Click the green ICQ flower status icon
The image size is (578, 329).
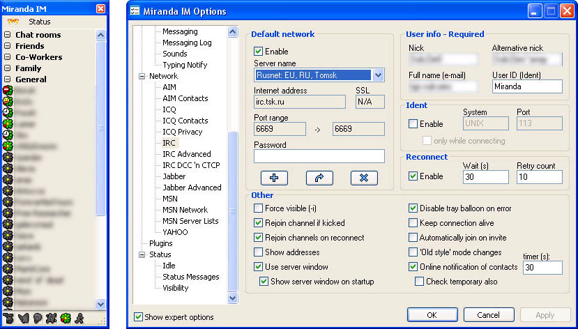[x=66, y=318]
